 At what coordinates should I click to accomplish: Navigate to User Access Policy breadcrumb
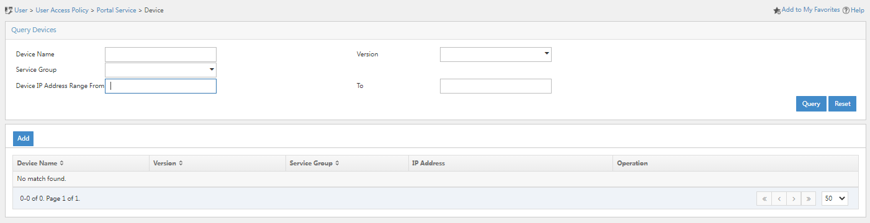(62, 11)
